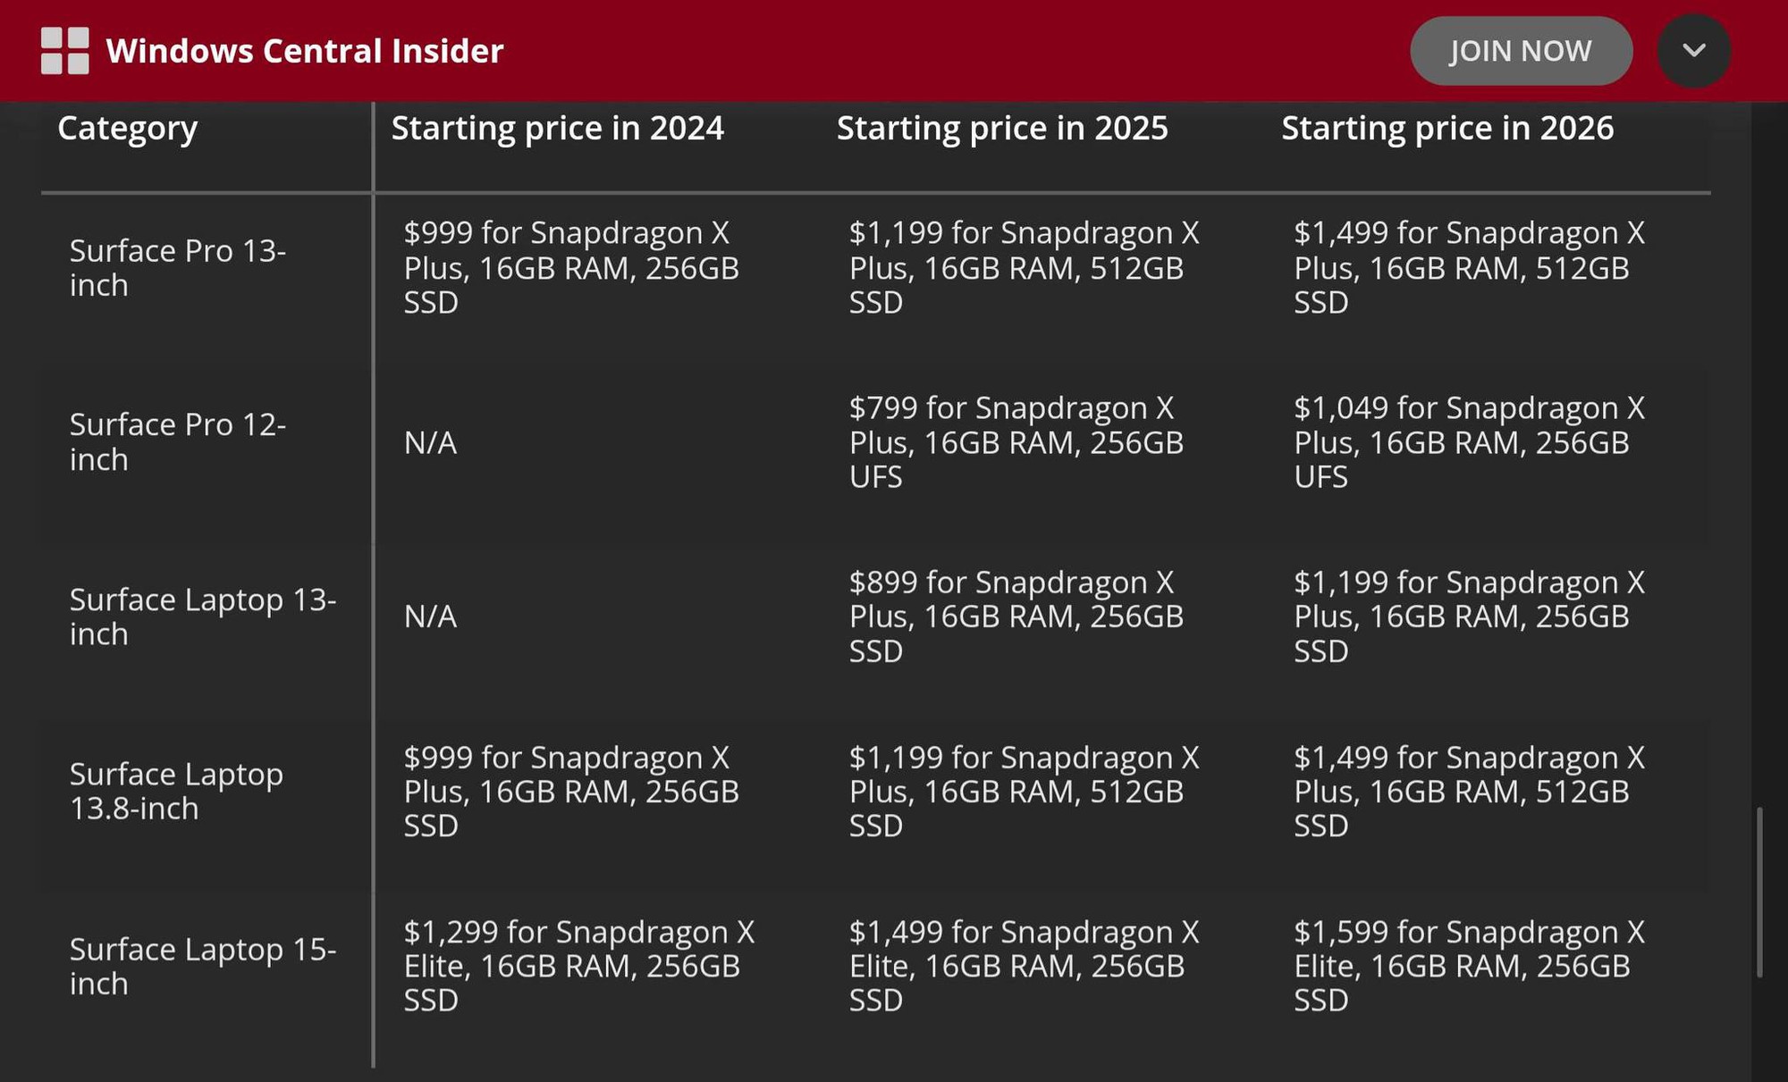
Task: Select the Category column header
Action: 128,129
